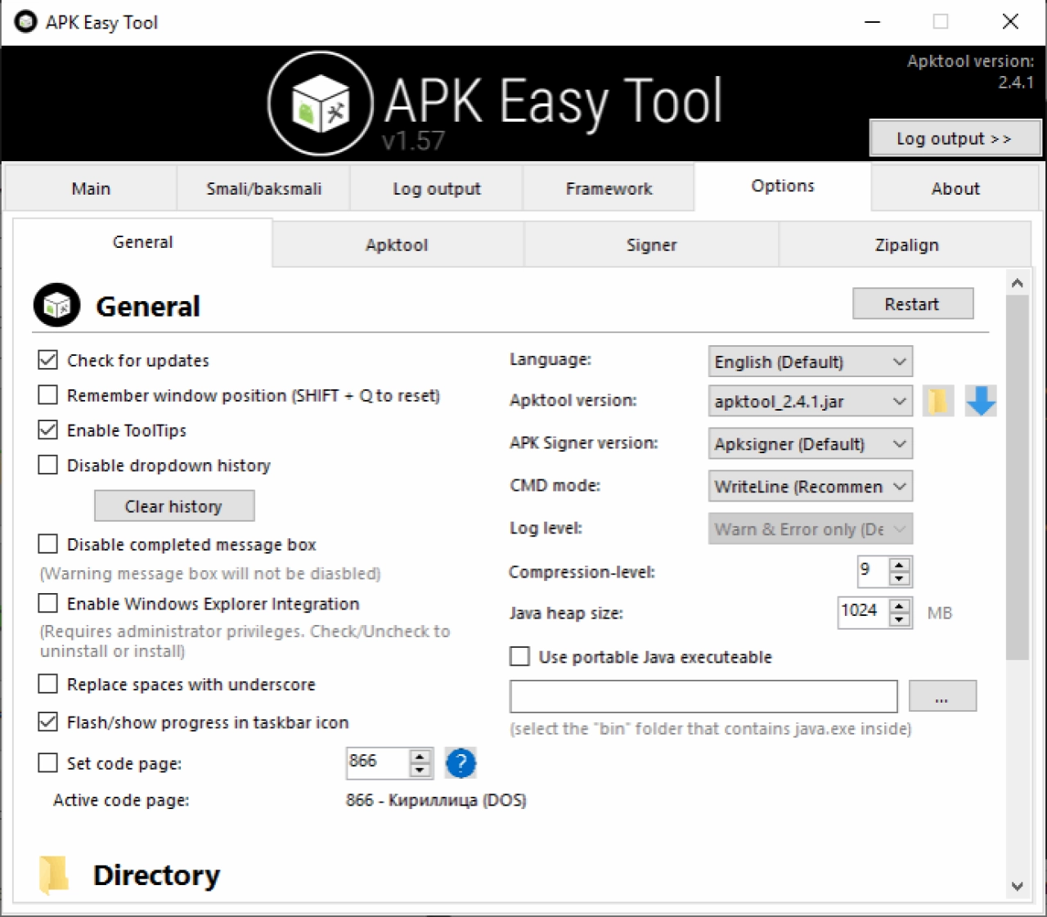Click the scrollbar down arrow

(x=1017, y=886)
